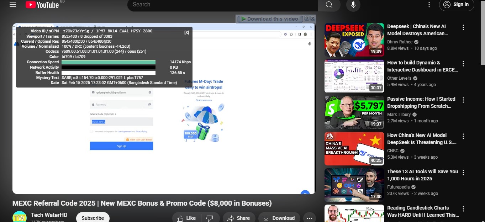Image resolution: width=485 pixels, height=222 pixels.
Task: Open YouTube settings three-dot menu
Action: tap(429, 5)
